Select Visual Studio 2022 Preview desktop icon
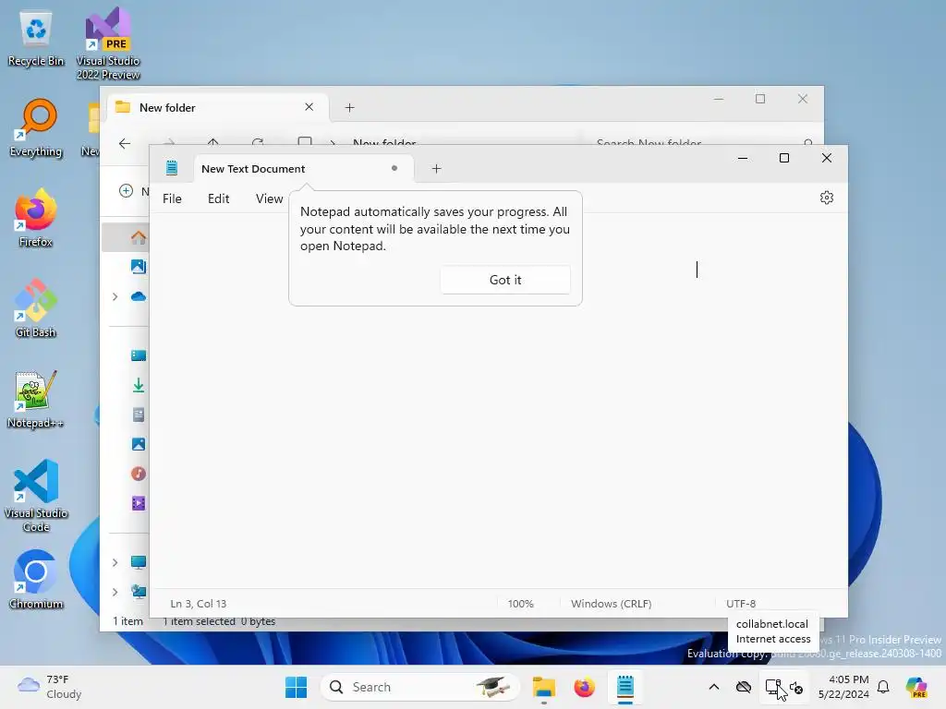Screen dimensions: 946x709 [108, 43]
